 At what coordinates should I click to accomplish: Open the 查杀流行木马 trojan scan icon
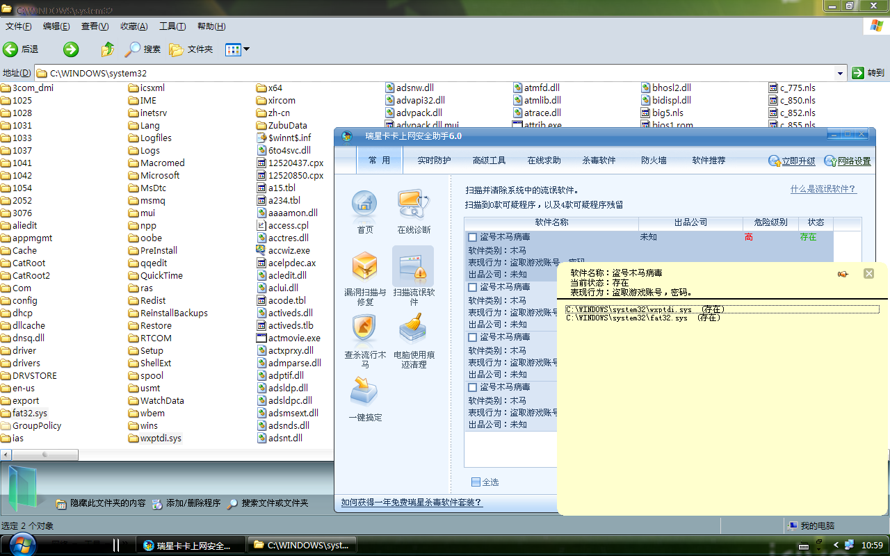(x=364, y=330)
